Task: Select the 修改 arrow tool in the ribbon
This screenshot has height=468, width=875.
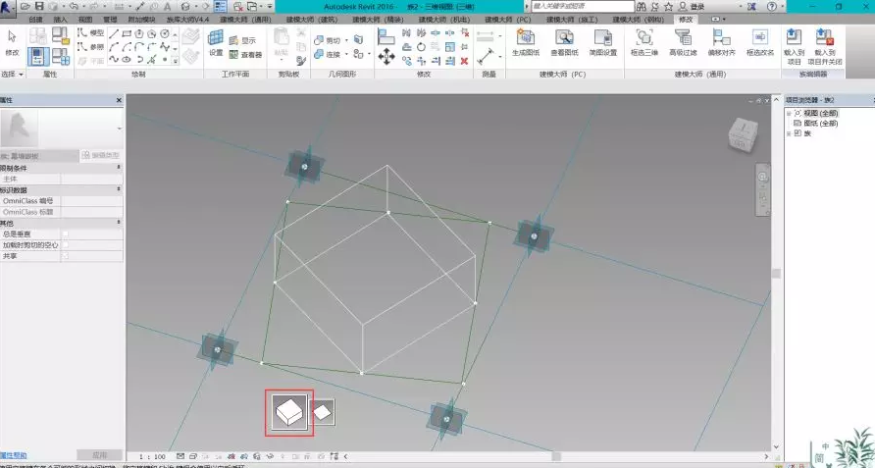Action: pos(12,43)
